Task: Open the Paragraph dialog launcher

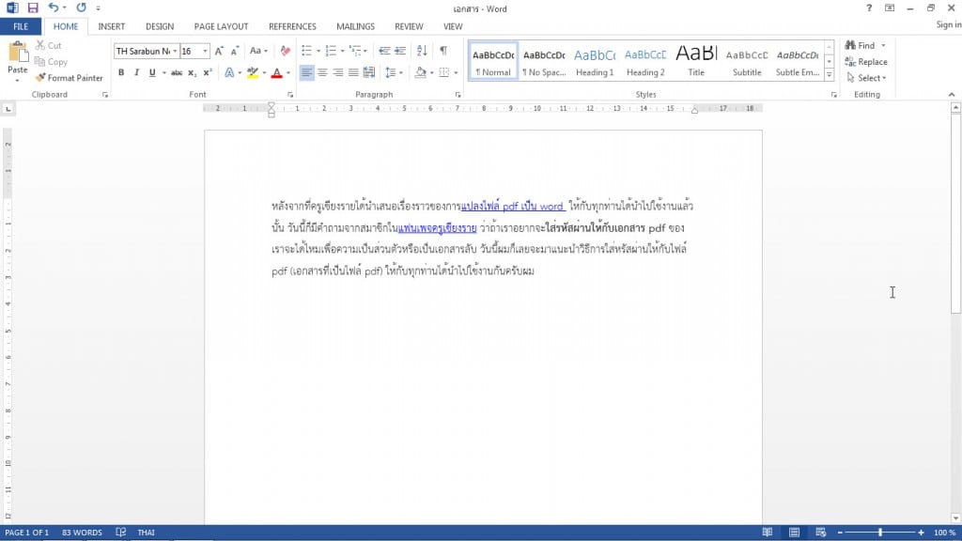Action: tap(458, 95)
